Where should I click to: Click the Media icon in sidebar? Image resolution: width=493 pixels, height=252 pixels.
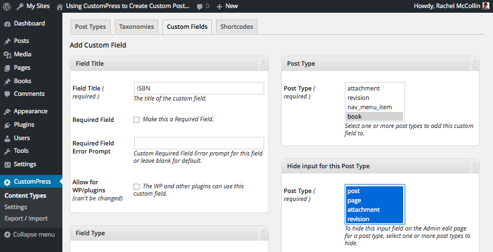[7, 55]
